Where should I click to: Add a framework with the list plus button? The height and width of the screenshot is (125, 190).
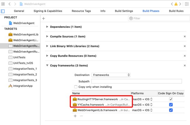(75, 116)
